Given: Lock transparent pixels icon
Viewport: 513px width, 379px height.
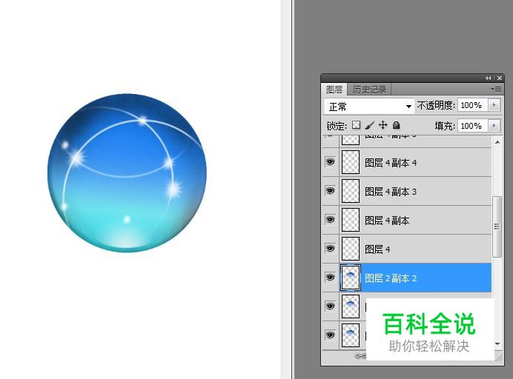Looking at the screenshot, I should point(357,125).
